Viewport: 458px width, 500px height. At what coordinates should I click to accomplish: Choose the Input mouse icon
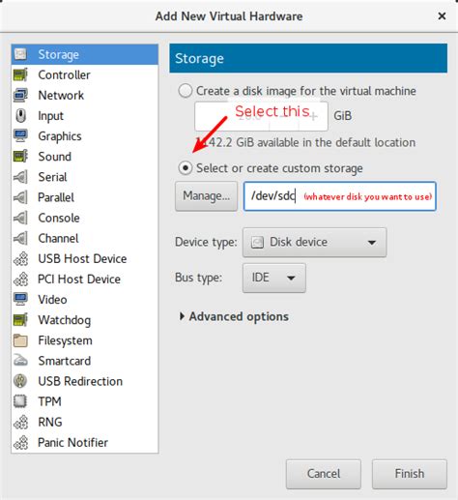20,115
